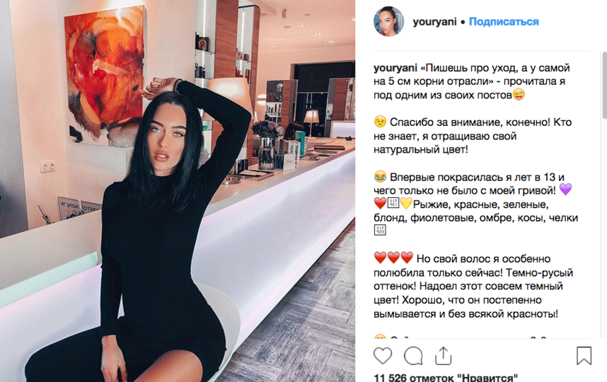This screenshot has height=382, width=607.
Task: Click the main post photo
Action: [178, 191]
